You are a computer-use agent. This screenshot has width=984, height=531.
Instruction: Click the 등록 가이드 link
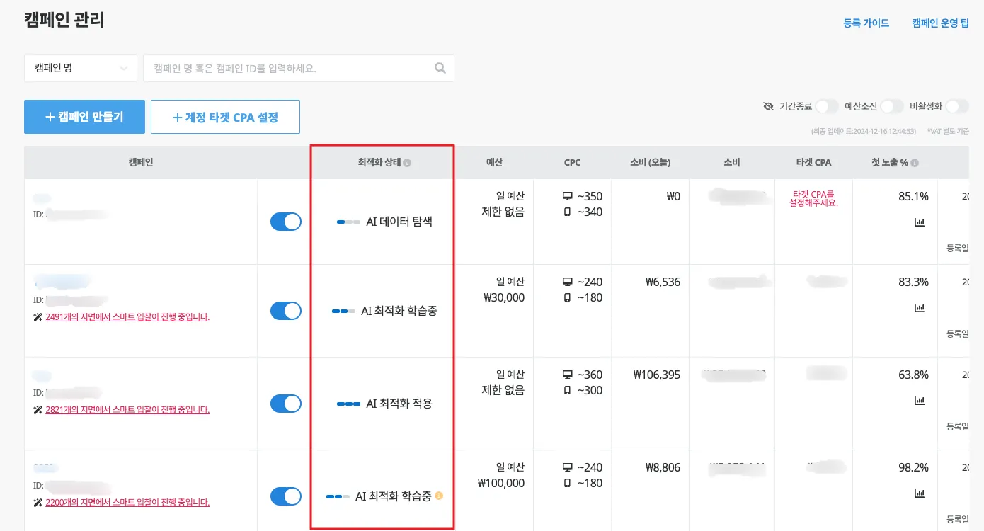tap(866, 23)
